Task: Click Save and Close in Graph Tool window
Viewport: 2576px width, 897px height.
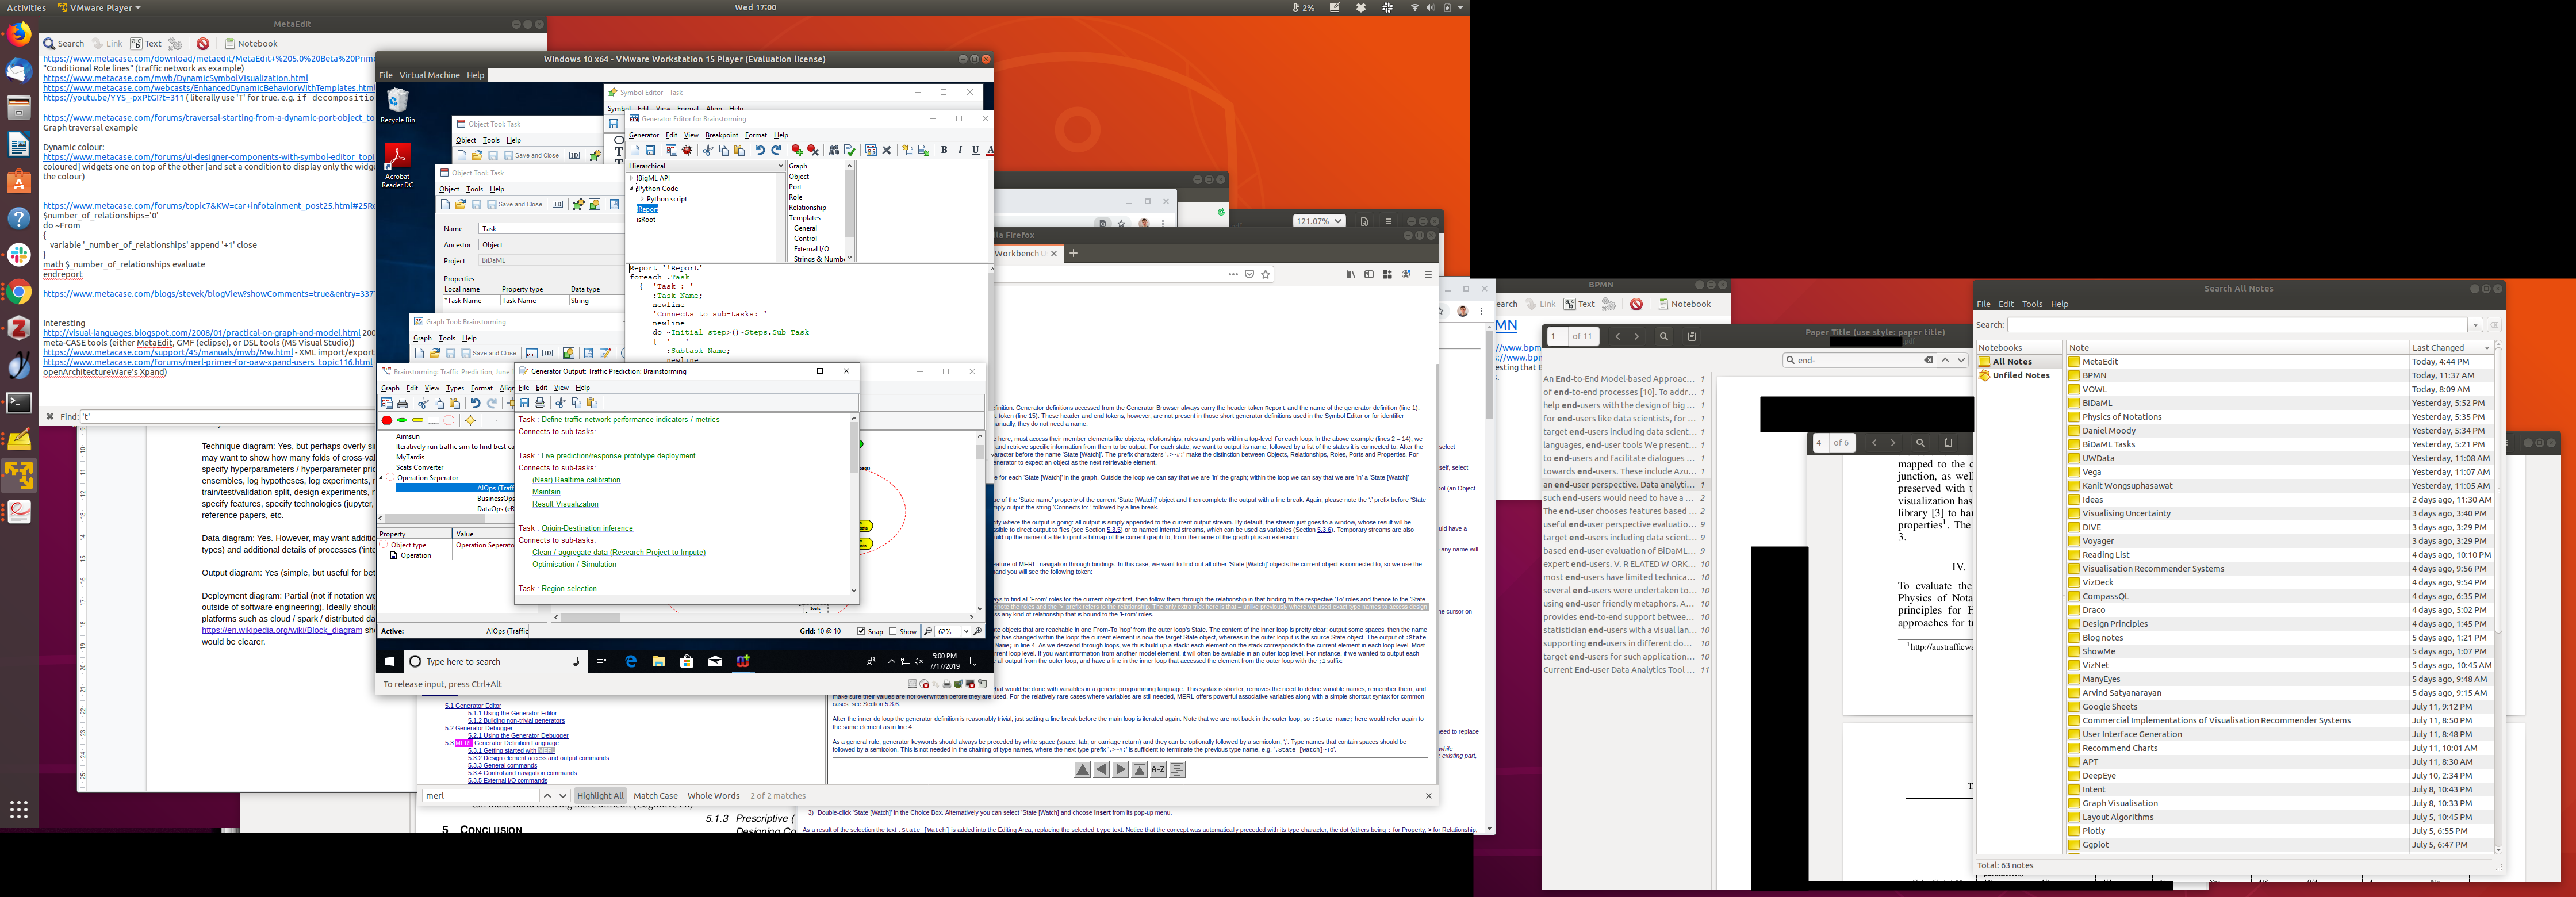Action: pos(489,353)
